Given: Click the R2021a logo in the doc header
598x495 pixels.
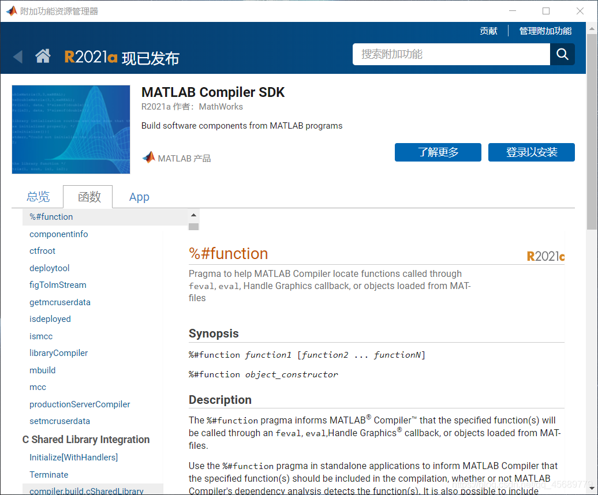Looking at the screenshot, I should pos(545,256).
